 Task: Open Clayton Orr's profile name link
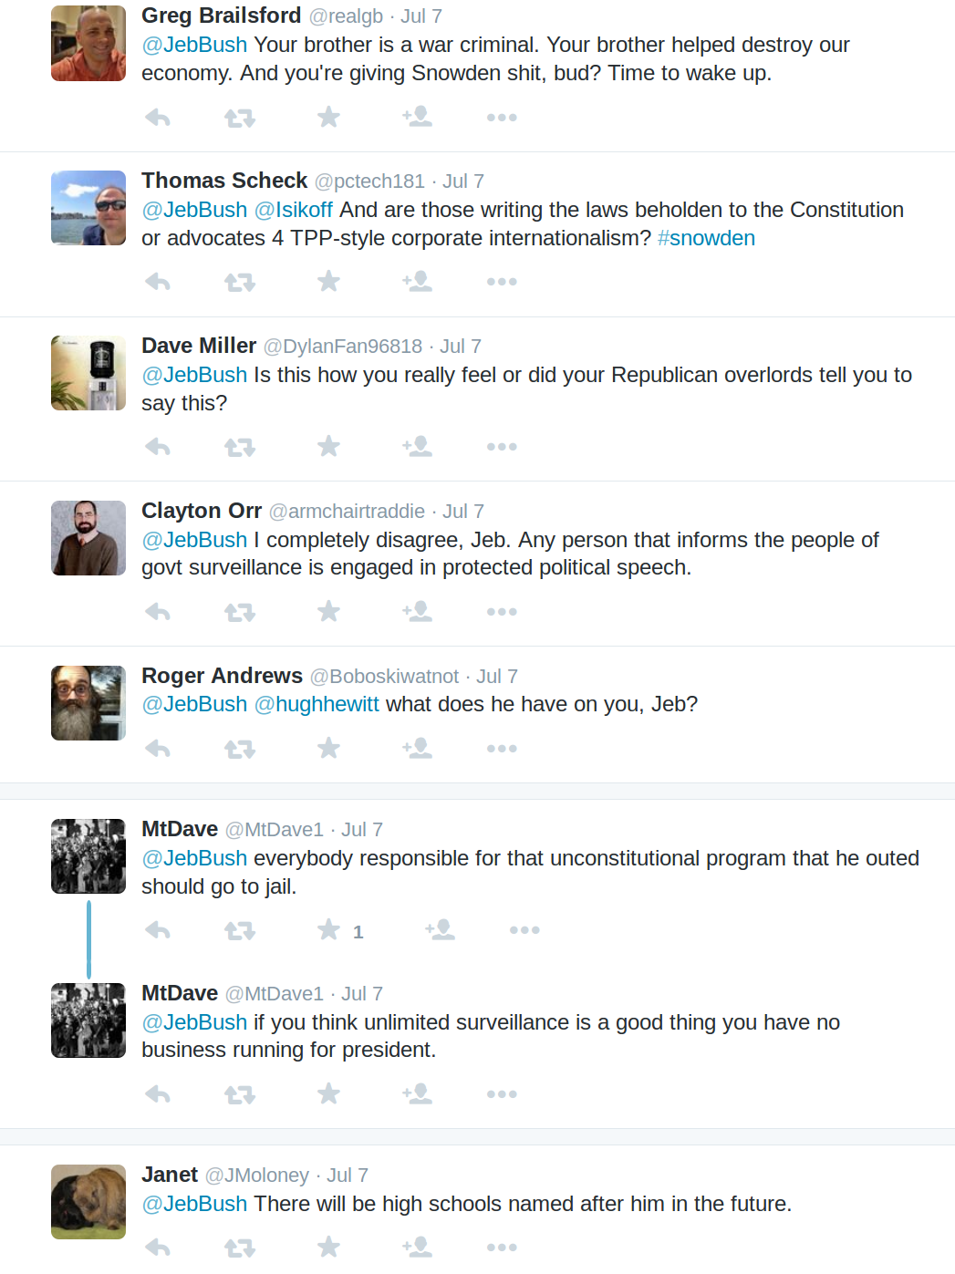202,511
